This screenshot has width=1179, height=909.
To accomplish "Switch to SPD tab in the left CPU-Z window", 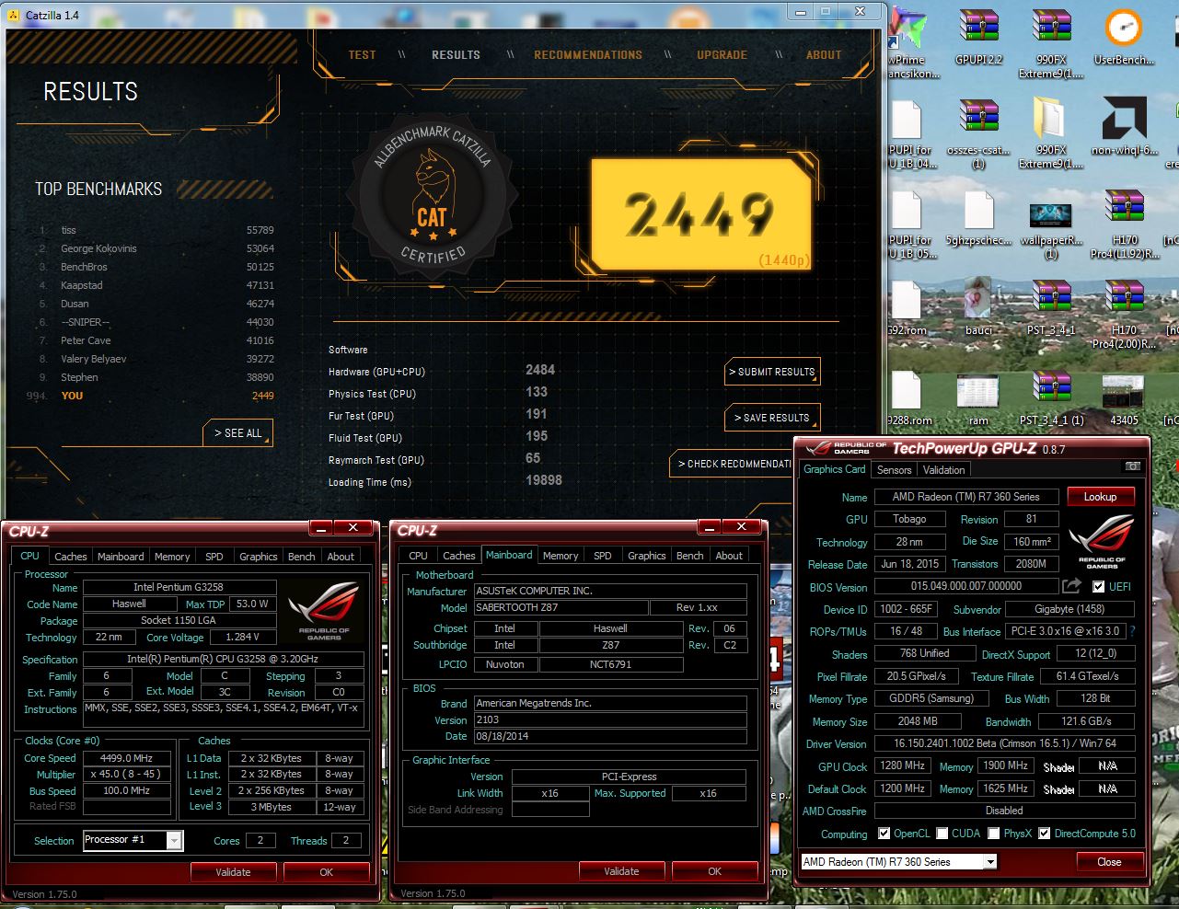I will (x=214, y=557).
